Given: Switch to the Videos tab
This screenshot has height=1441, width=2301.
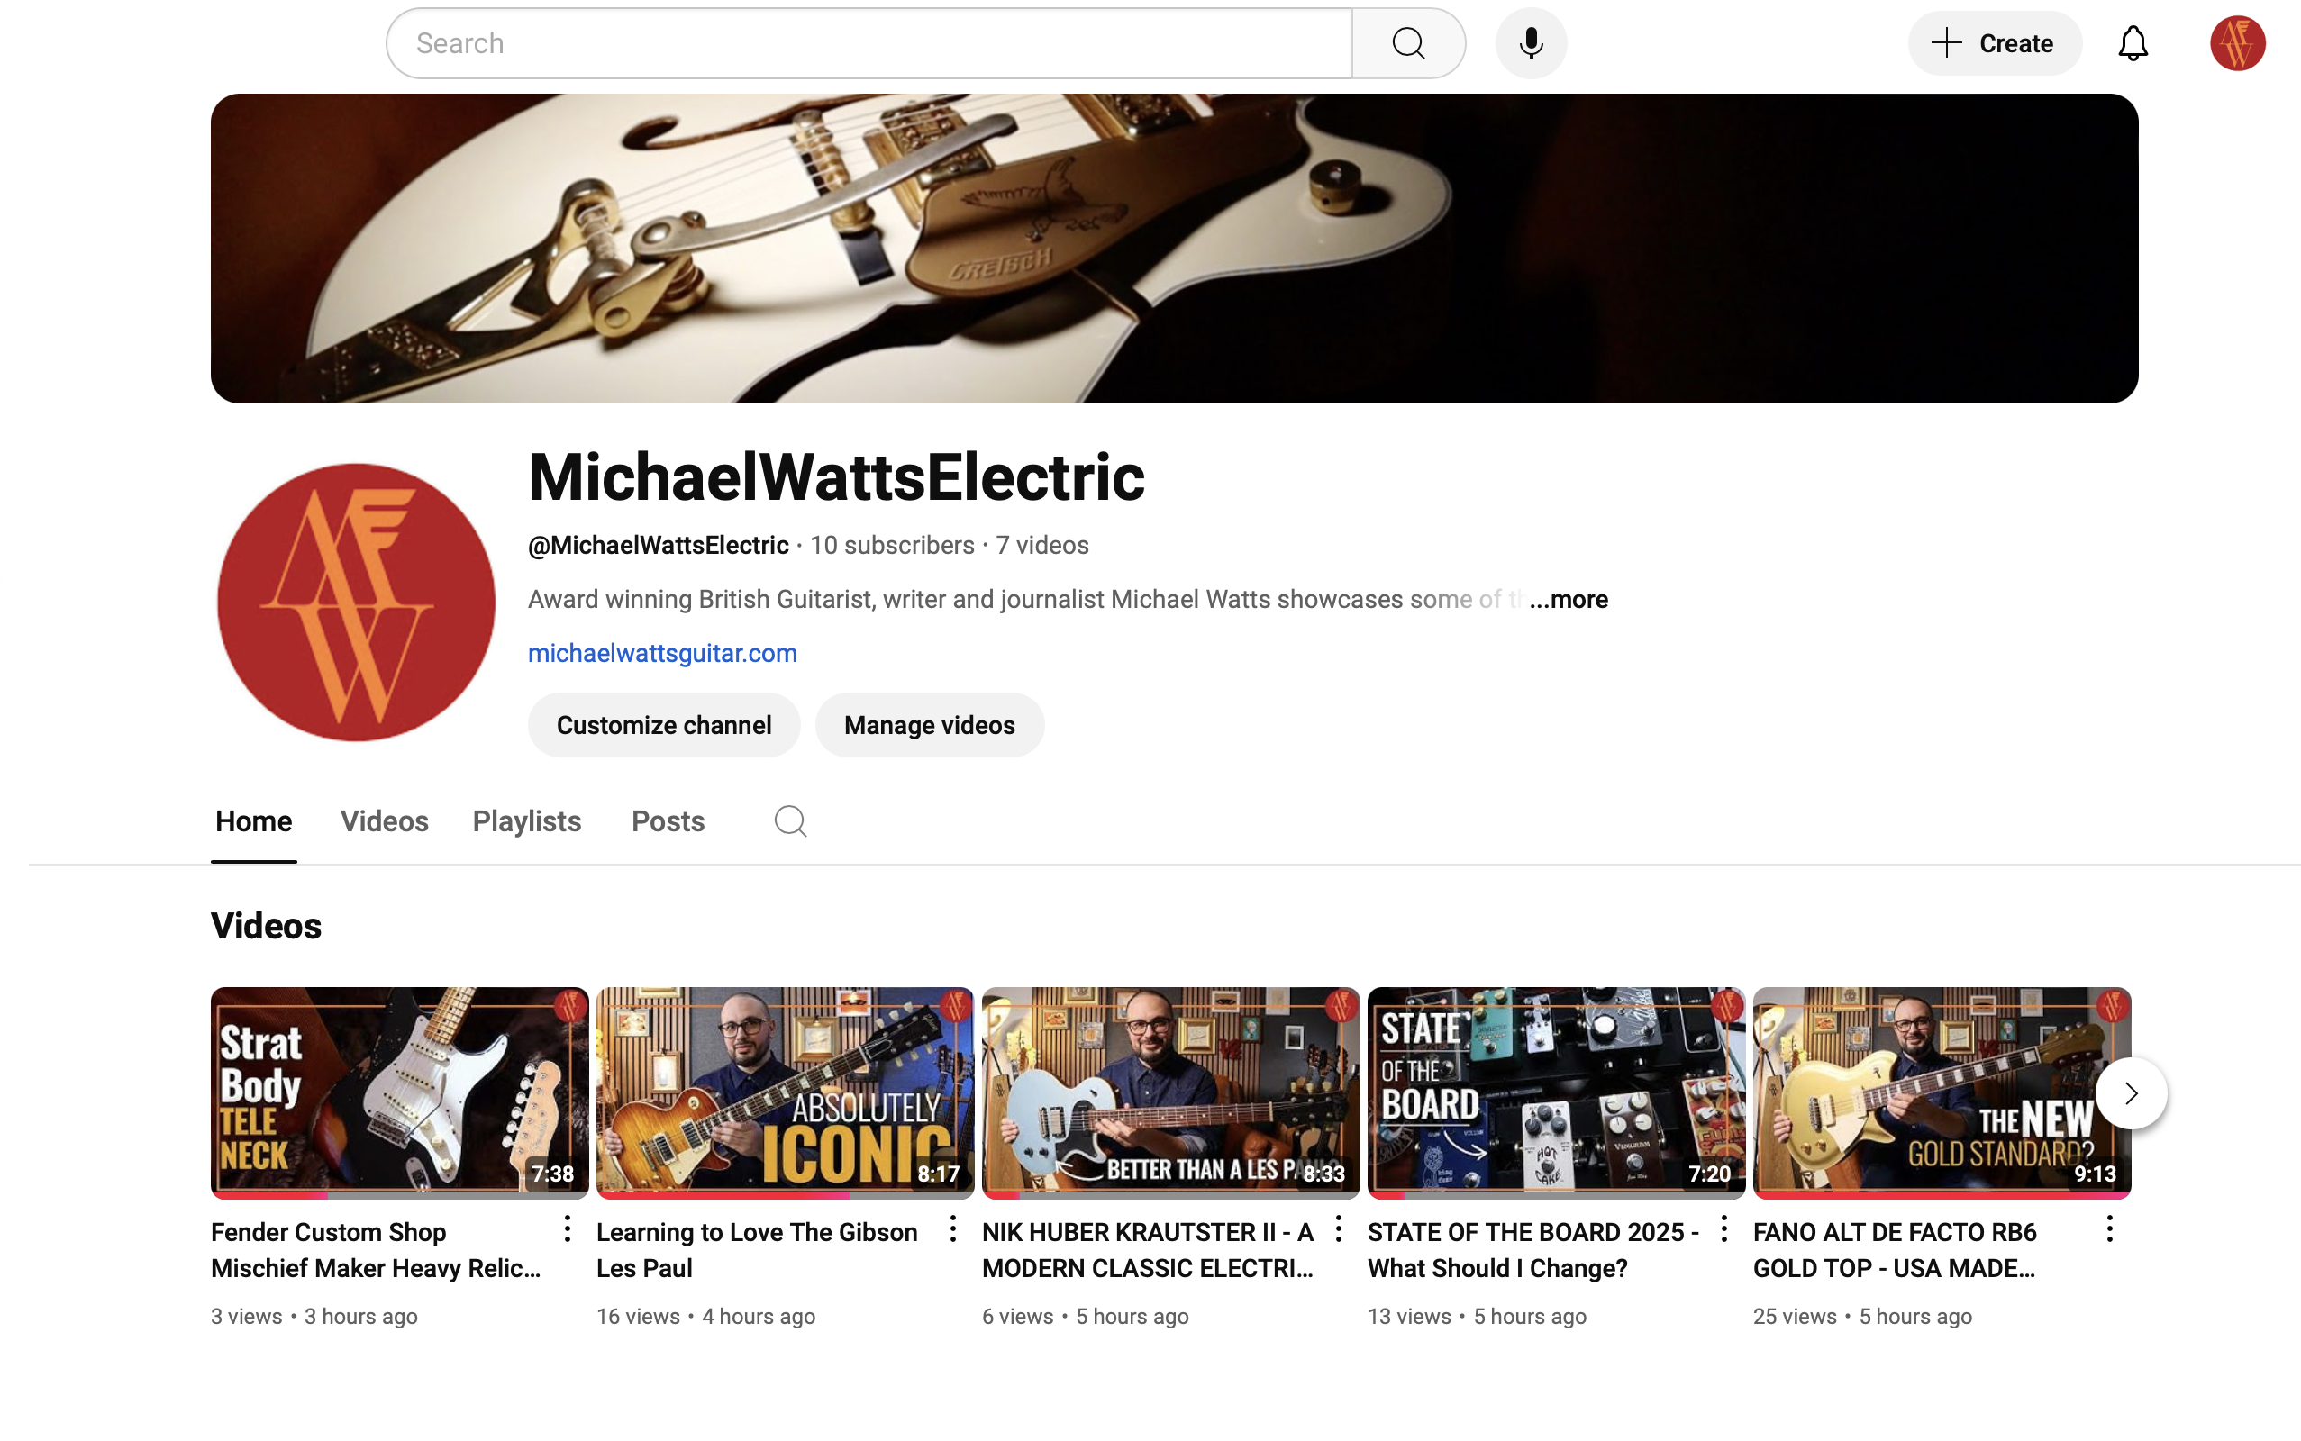Looking at the screenshot, I should click(x=384, y=821).
